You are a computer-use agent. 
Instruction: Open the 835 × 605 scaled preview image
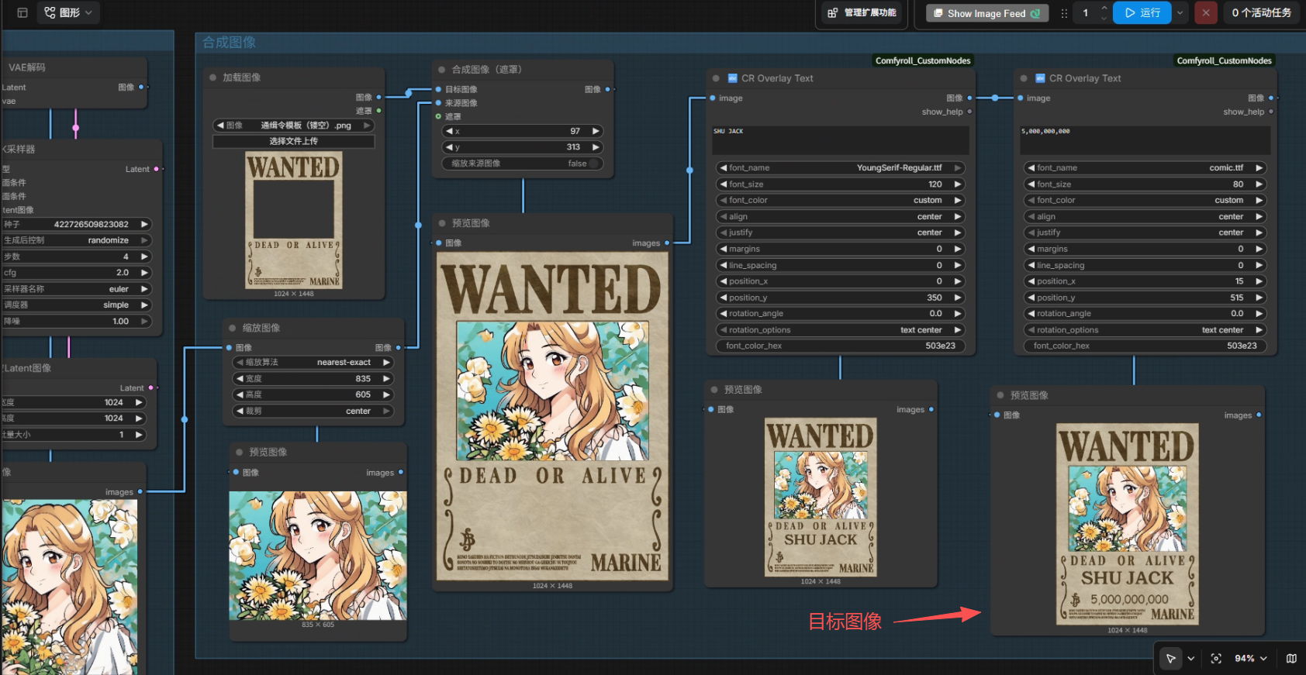coord(318,555)
